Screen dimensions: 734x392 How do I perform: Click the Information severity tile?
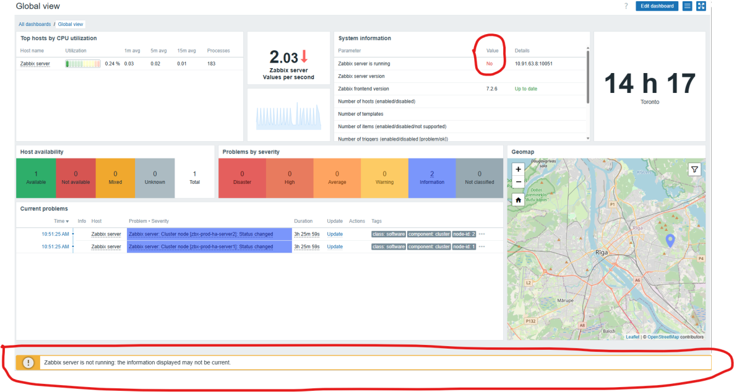pyautogui.click(x=432, y=178)
